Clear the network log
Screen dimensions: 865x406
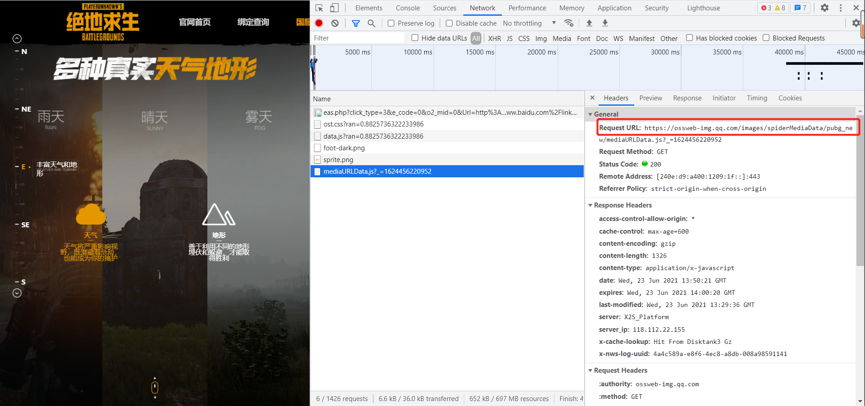tap(335, 23)
